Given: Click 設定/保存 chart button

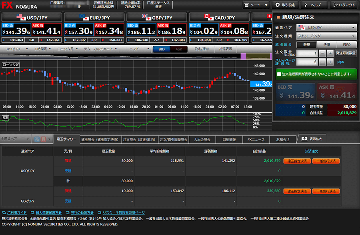Looking at the screenshot, I should coord(202,49).
